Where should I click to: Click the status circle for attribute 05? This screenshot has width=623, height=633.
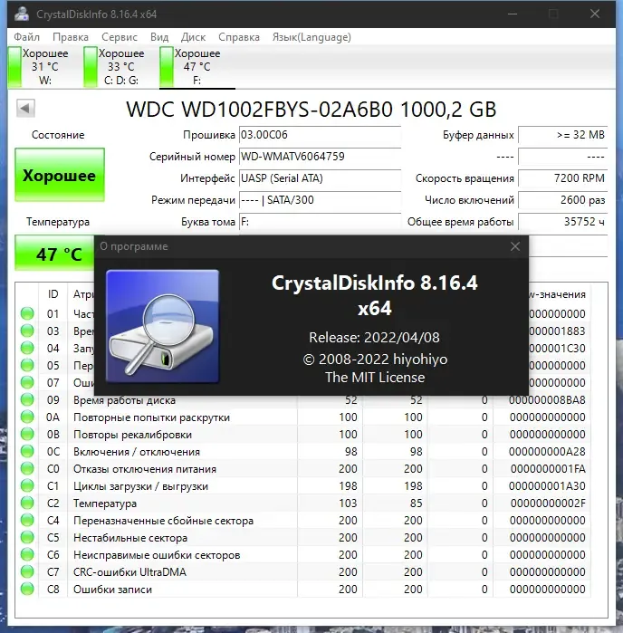pos(27,365)
